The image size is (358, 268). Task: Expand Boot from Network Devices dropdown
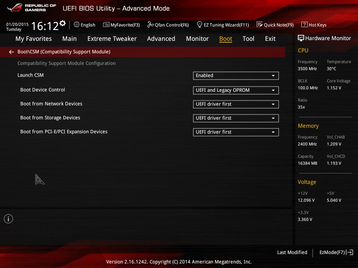pyautogui.click(x=236, y=104)
